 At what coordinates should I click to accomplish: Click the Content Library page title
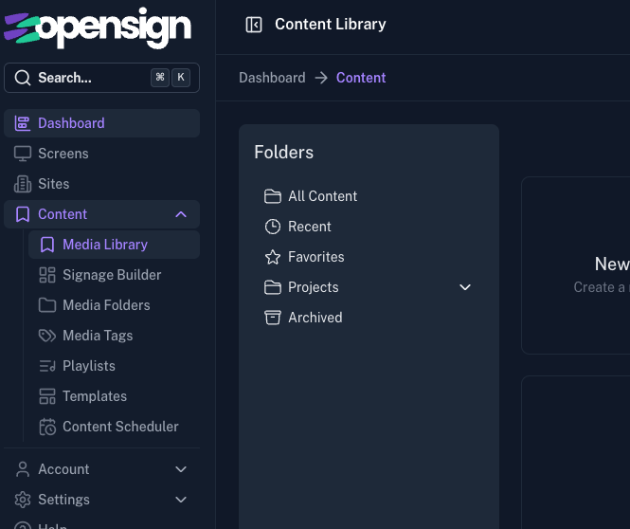tap(331, 25)
